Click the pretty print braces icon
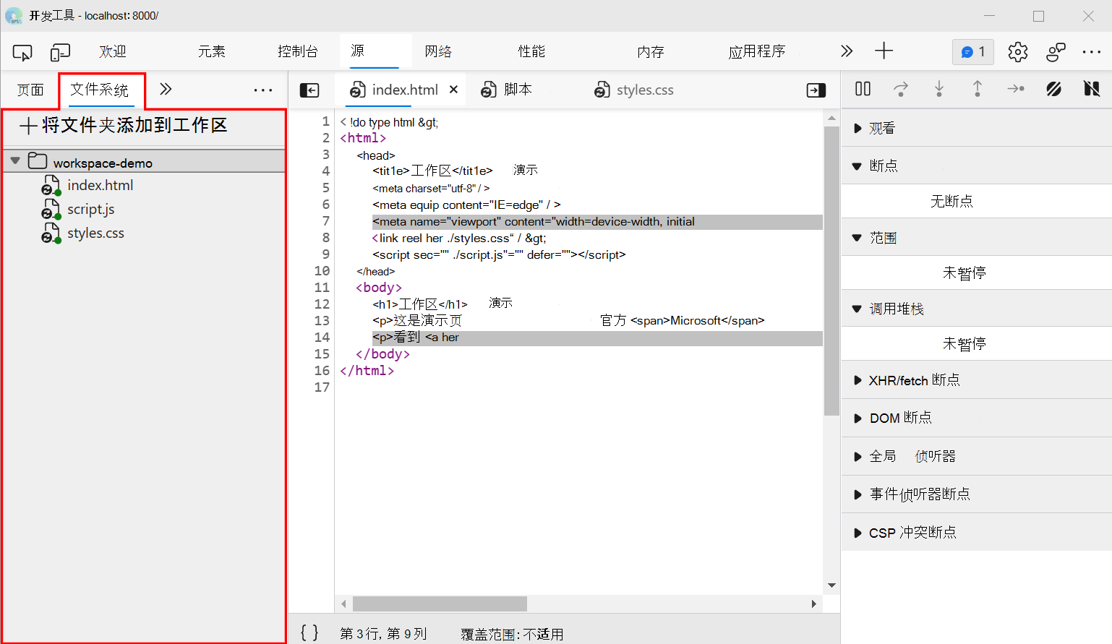Screen dimensions: 1112x644 coord(309,633)
